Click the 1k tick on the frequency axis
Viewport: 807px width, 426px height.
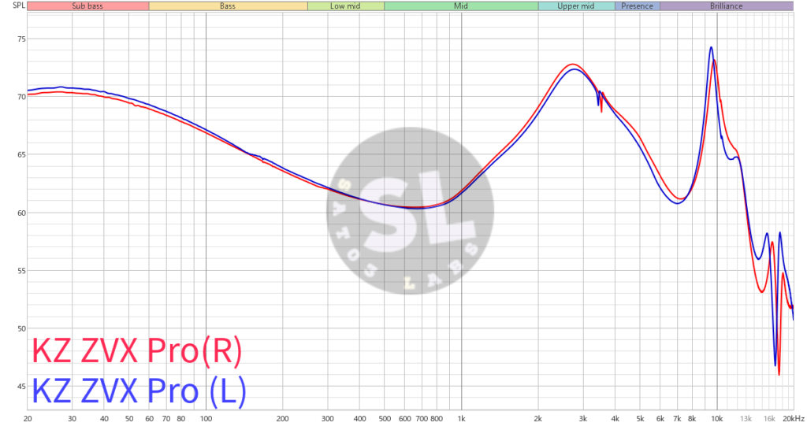462,419
